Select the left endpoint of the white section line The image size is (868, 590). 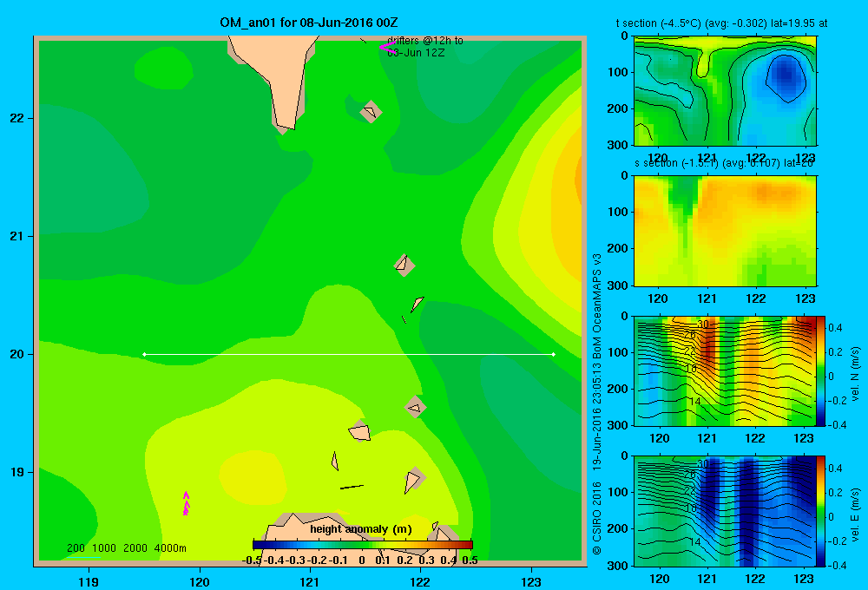pyautogui.click(x=144, y=354)
